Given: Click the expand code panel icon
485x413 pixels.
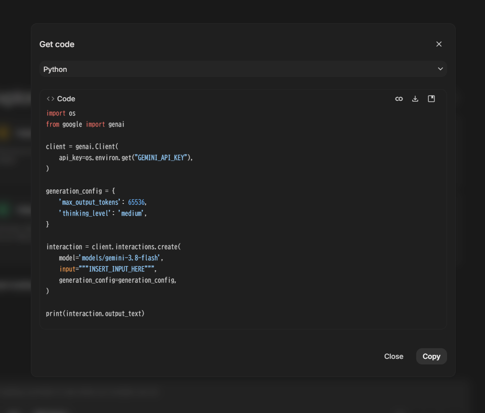Looking at the screenshot, I should (431, 99).
